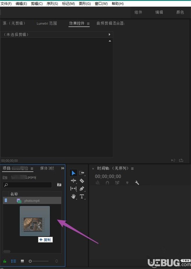The height and width of the screenshot is (269, 191).
Task: Click the photo.mp4 clip type icon
Action: pyautogui.click(x=19, y=200)
